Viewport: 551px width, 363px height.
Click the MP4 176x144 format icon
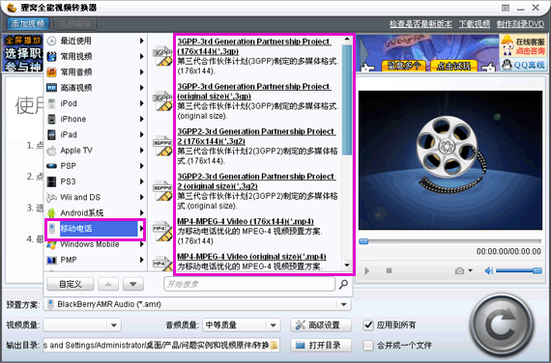162,231
